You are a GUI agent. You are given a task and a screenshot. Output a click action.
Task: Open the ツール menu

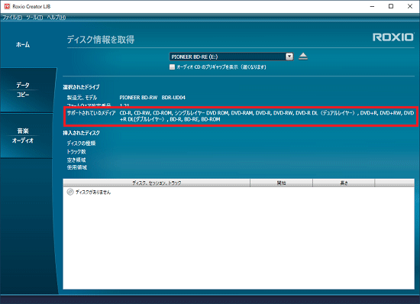coord(34,18)
